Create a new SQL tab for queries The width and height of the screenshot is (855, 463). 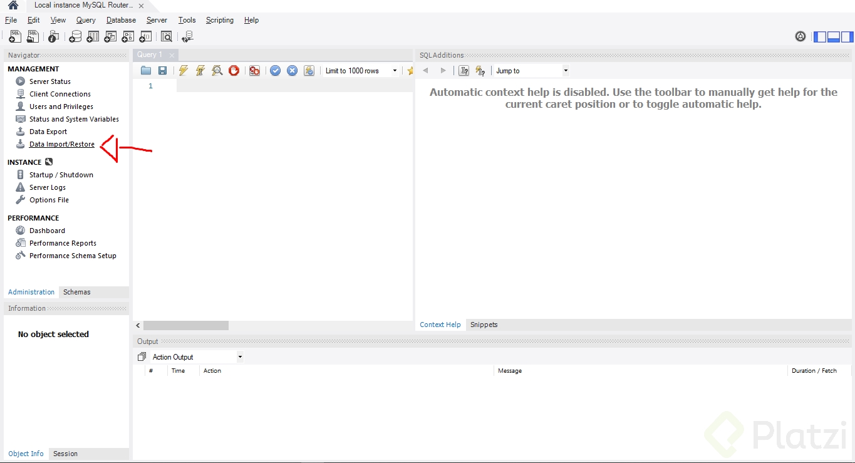[15, 36]
